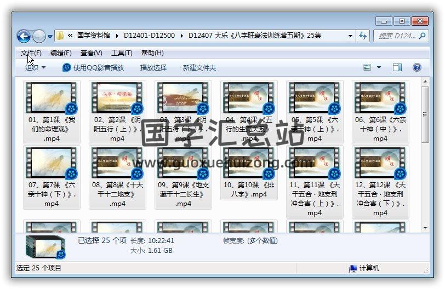Click the Computer icon in status bar

353,268
